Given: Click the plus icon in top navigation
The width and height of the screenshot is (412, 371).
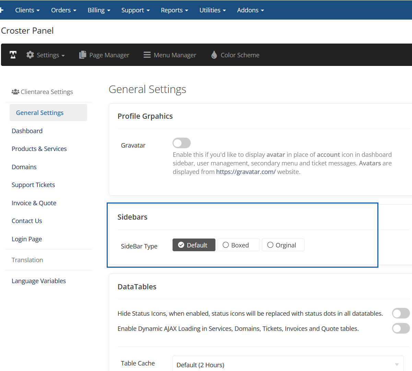Looking at the screenshot, I should point(2,10).
